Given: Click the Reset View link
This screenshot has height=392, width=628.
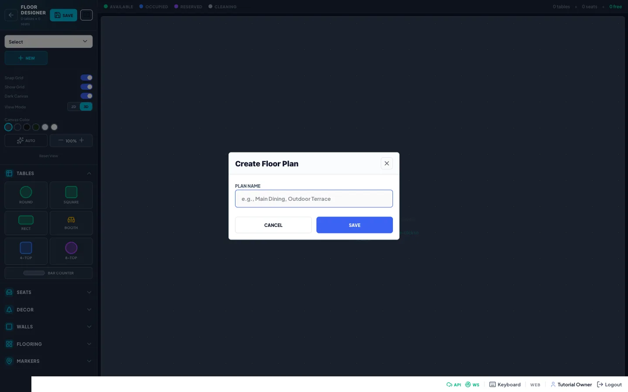Looking at the screenshot, I should pyautogui.click(x=48, y=156).
